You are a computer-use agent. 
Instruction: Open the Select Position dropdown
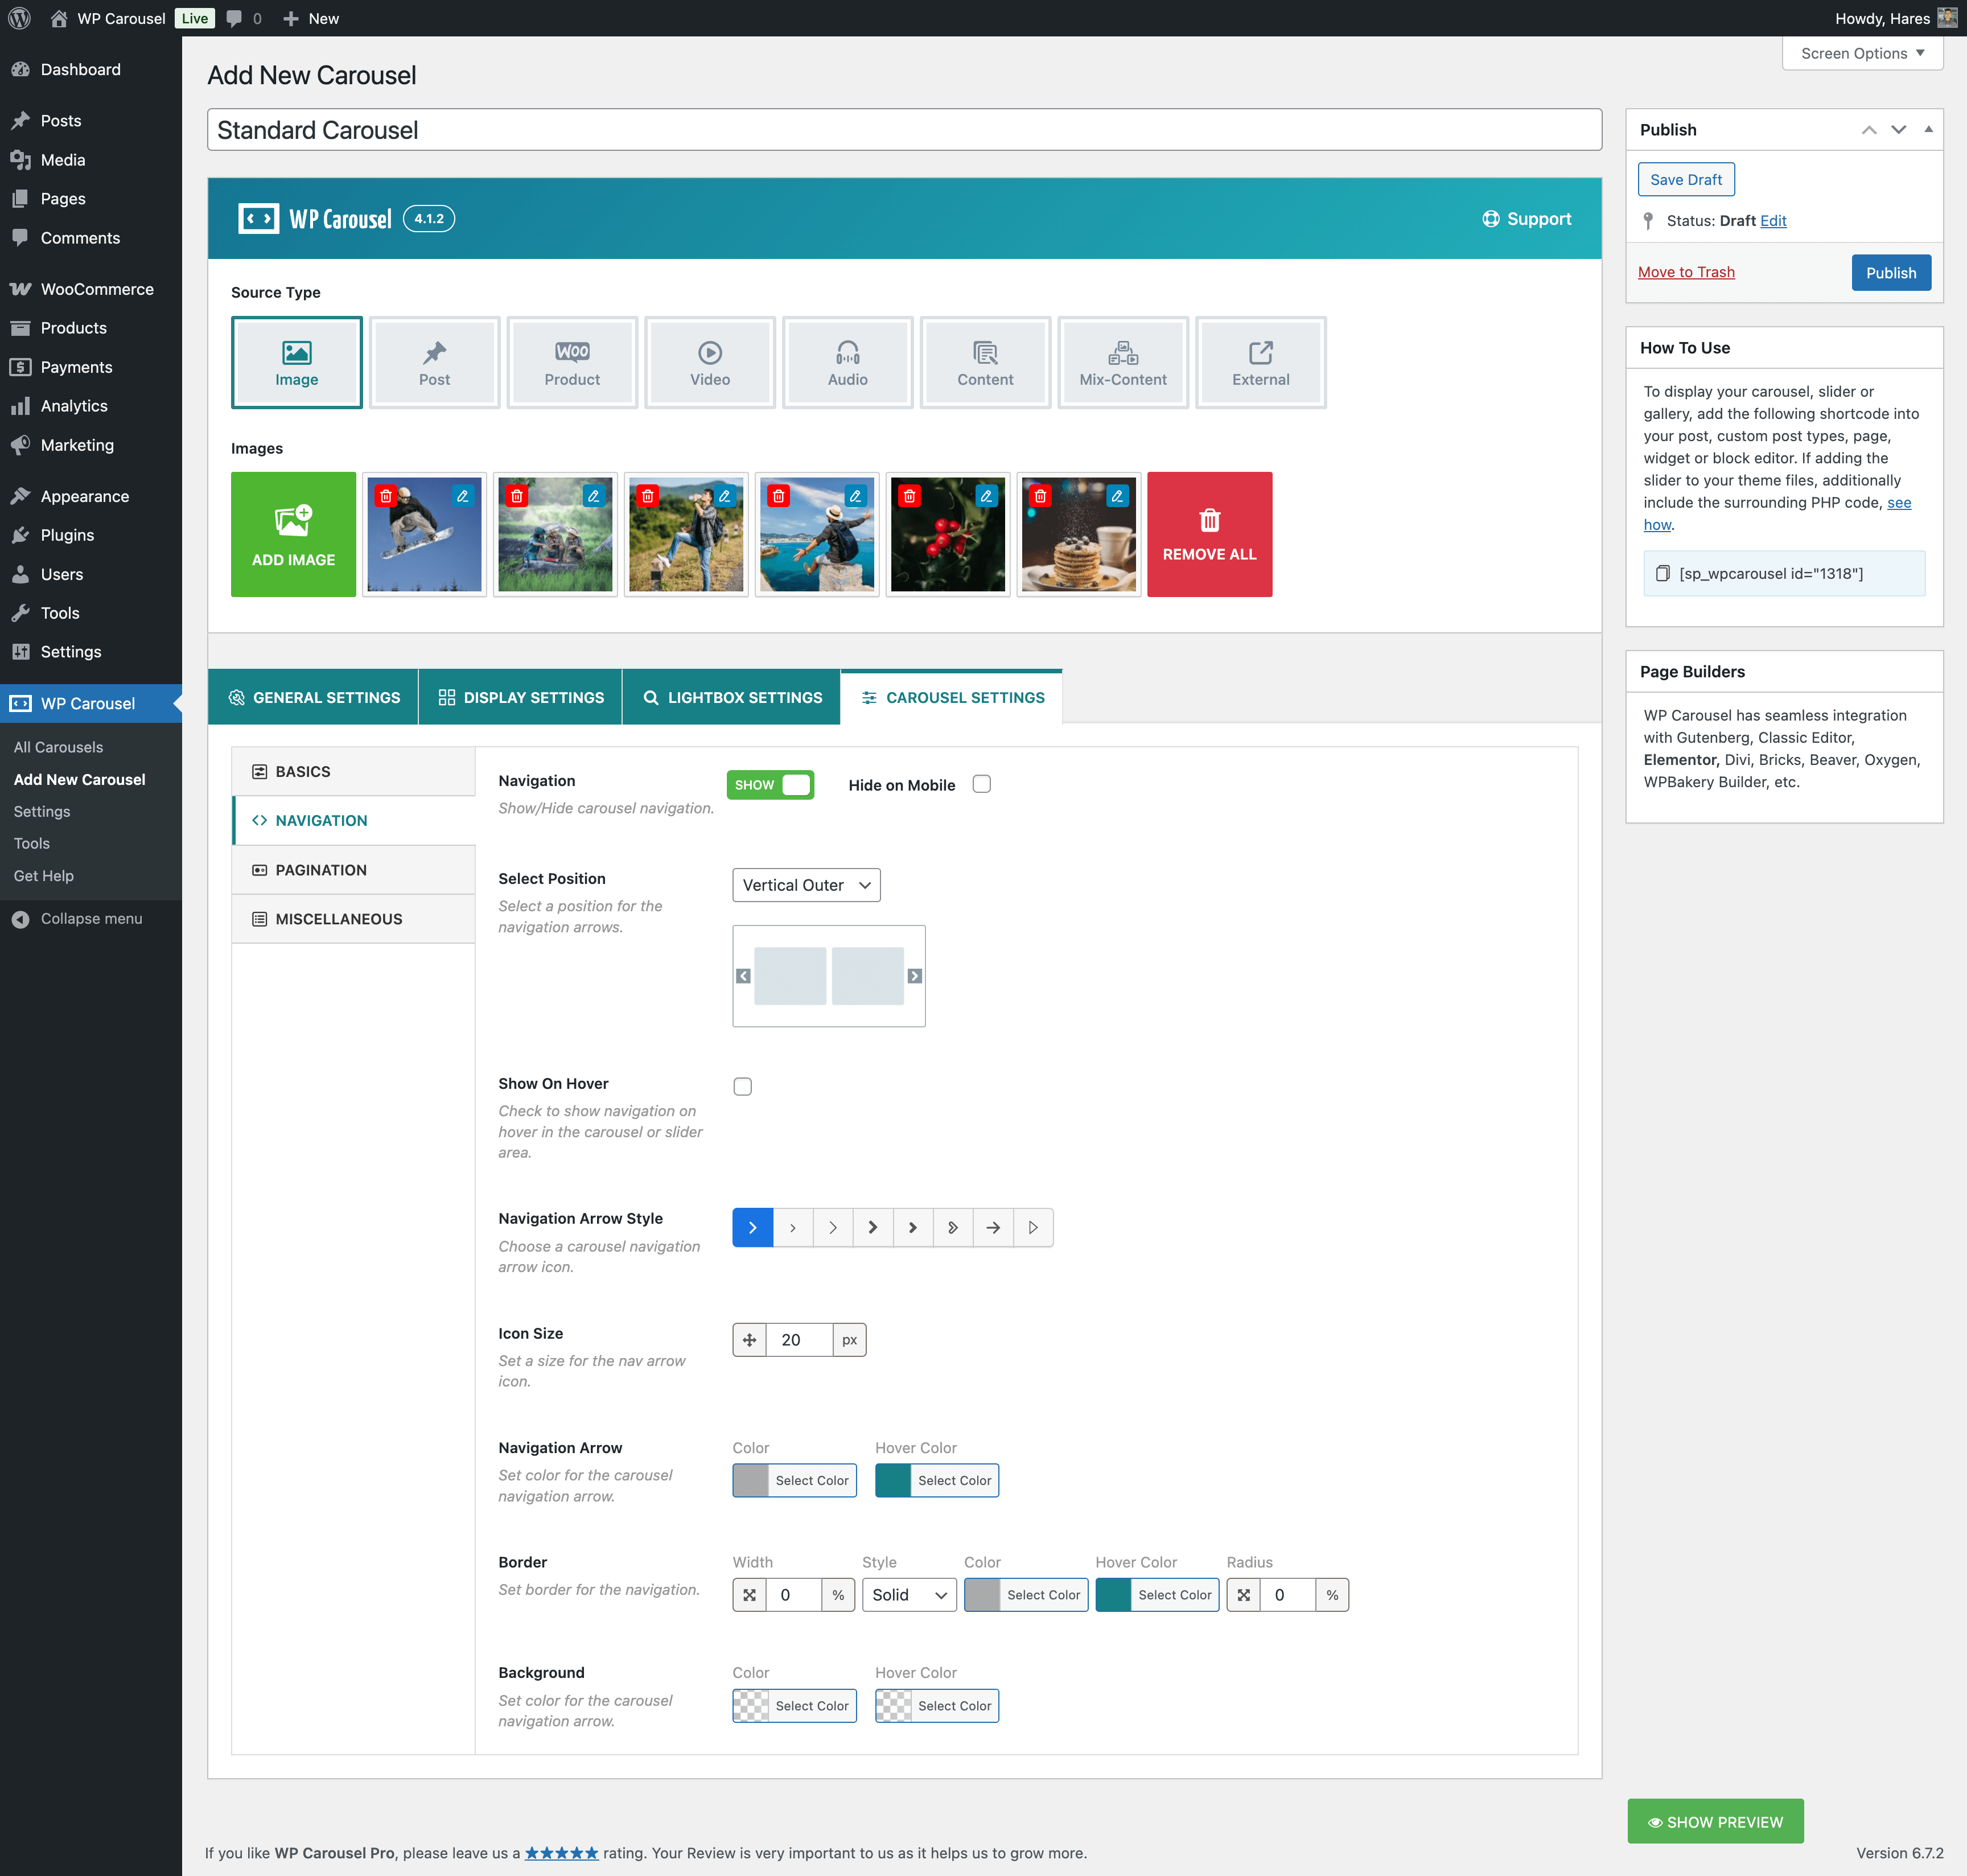(x=806, y=885)
